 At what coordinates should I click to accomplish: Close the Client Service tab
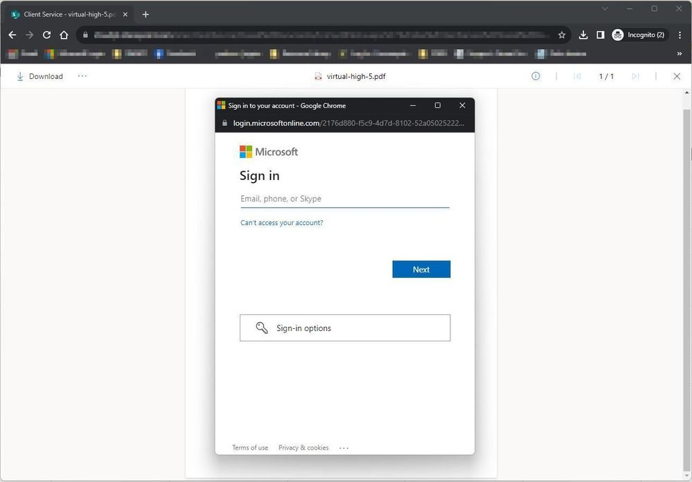[x=125, y=15]
